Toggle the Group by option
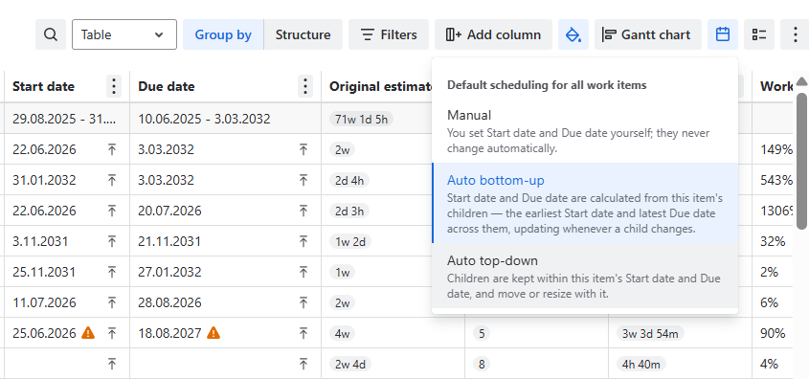This screenshot has width=809, height=379. pyautogui.click(x=223, y=34)
